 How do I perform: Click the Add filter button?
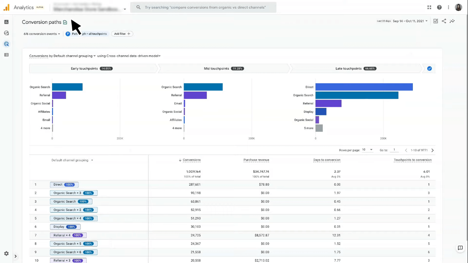[x=122, y=34]
